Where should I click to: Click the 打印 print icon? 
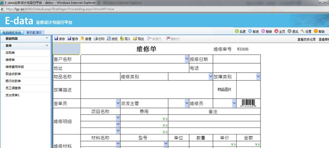click(x=95, y=38)
